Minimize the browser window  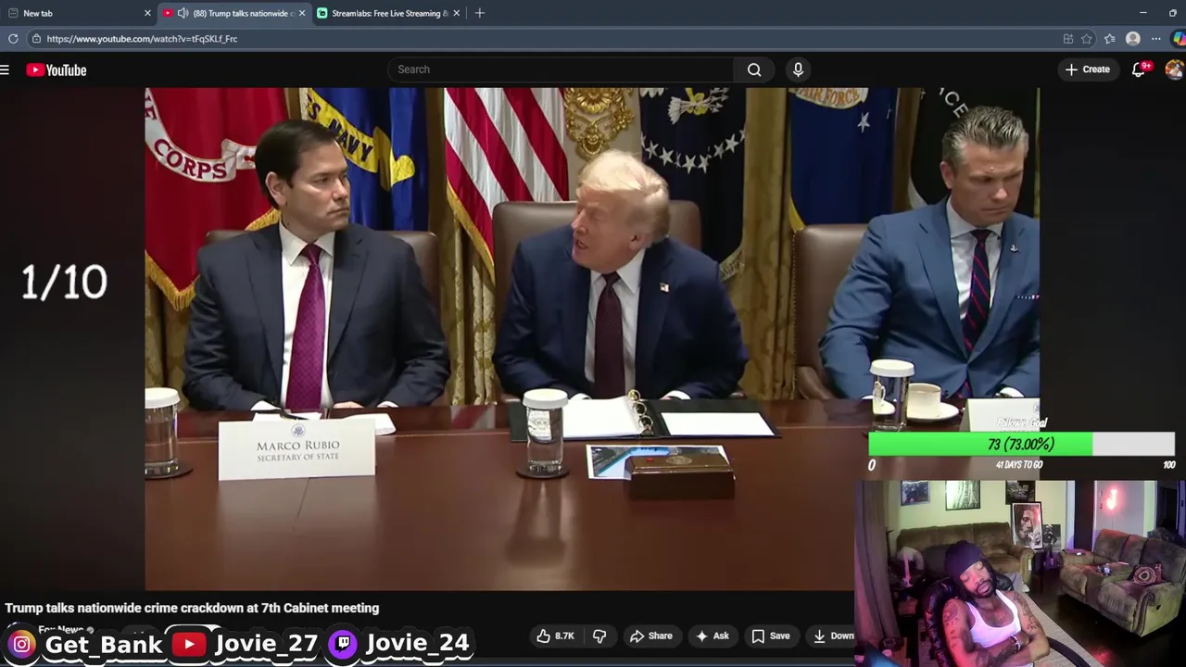pos(1143,13)
